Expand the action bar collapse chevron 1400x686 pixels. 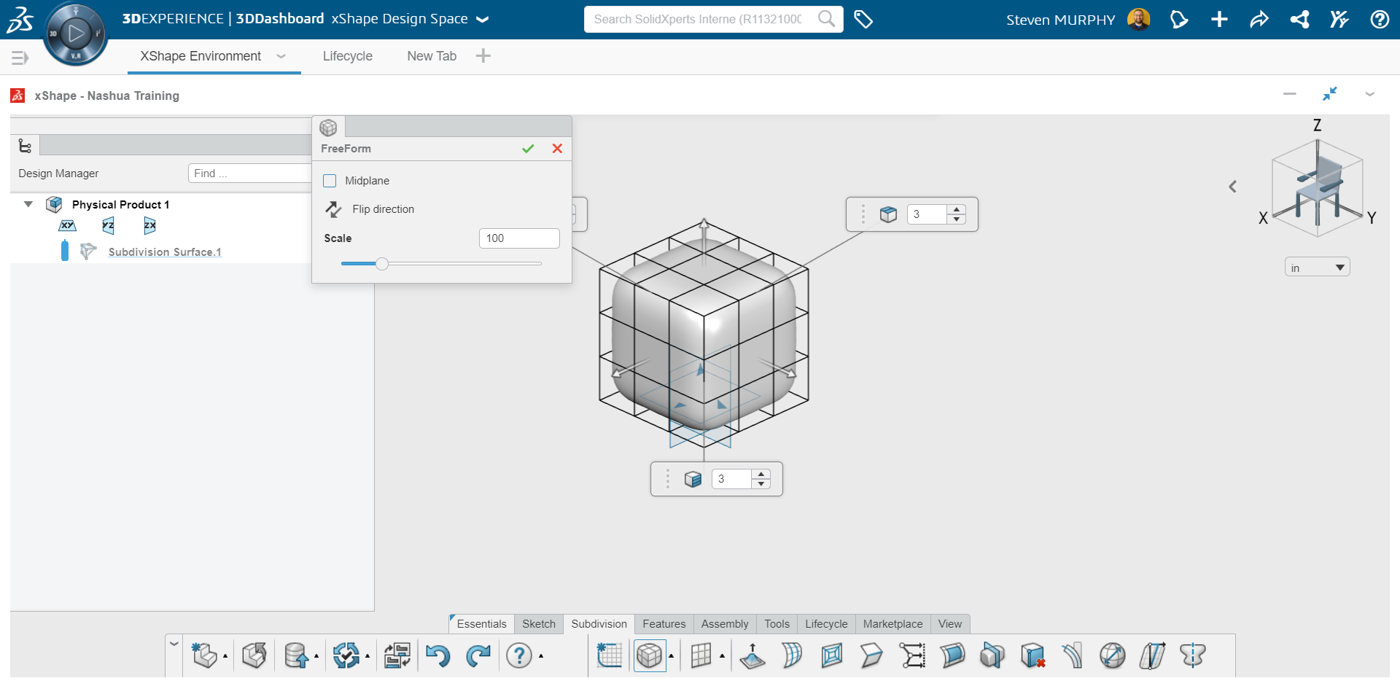point(174,644)
